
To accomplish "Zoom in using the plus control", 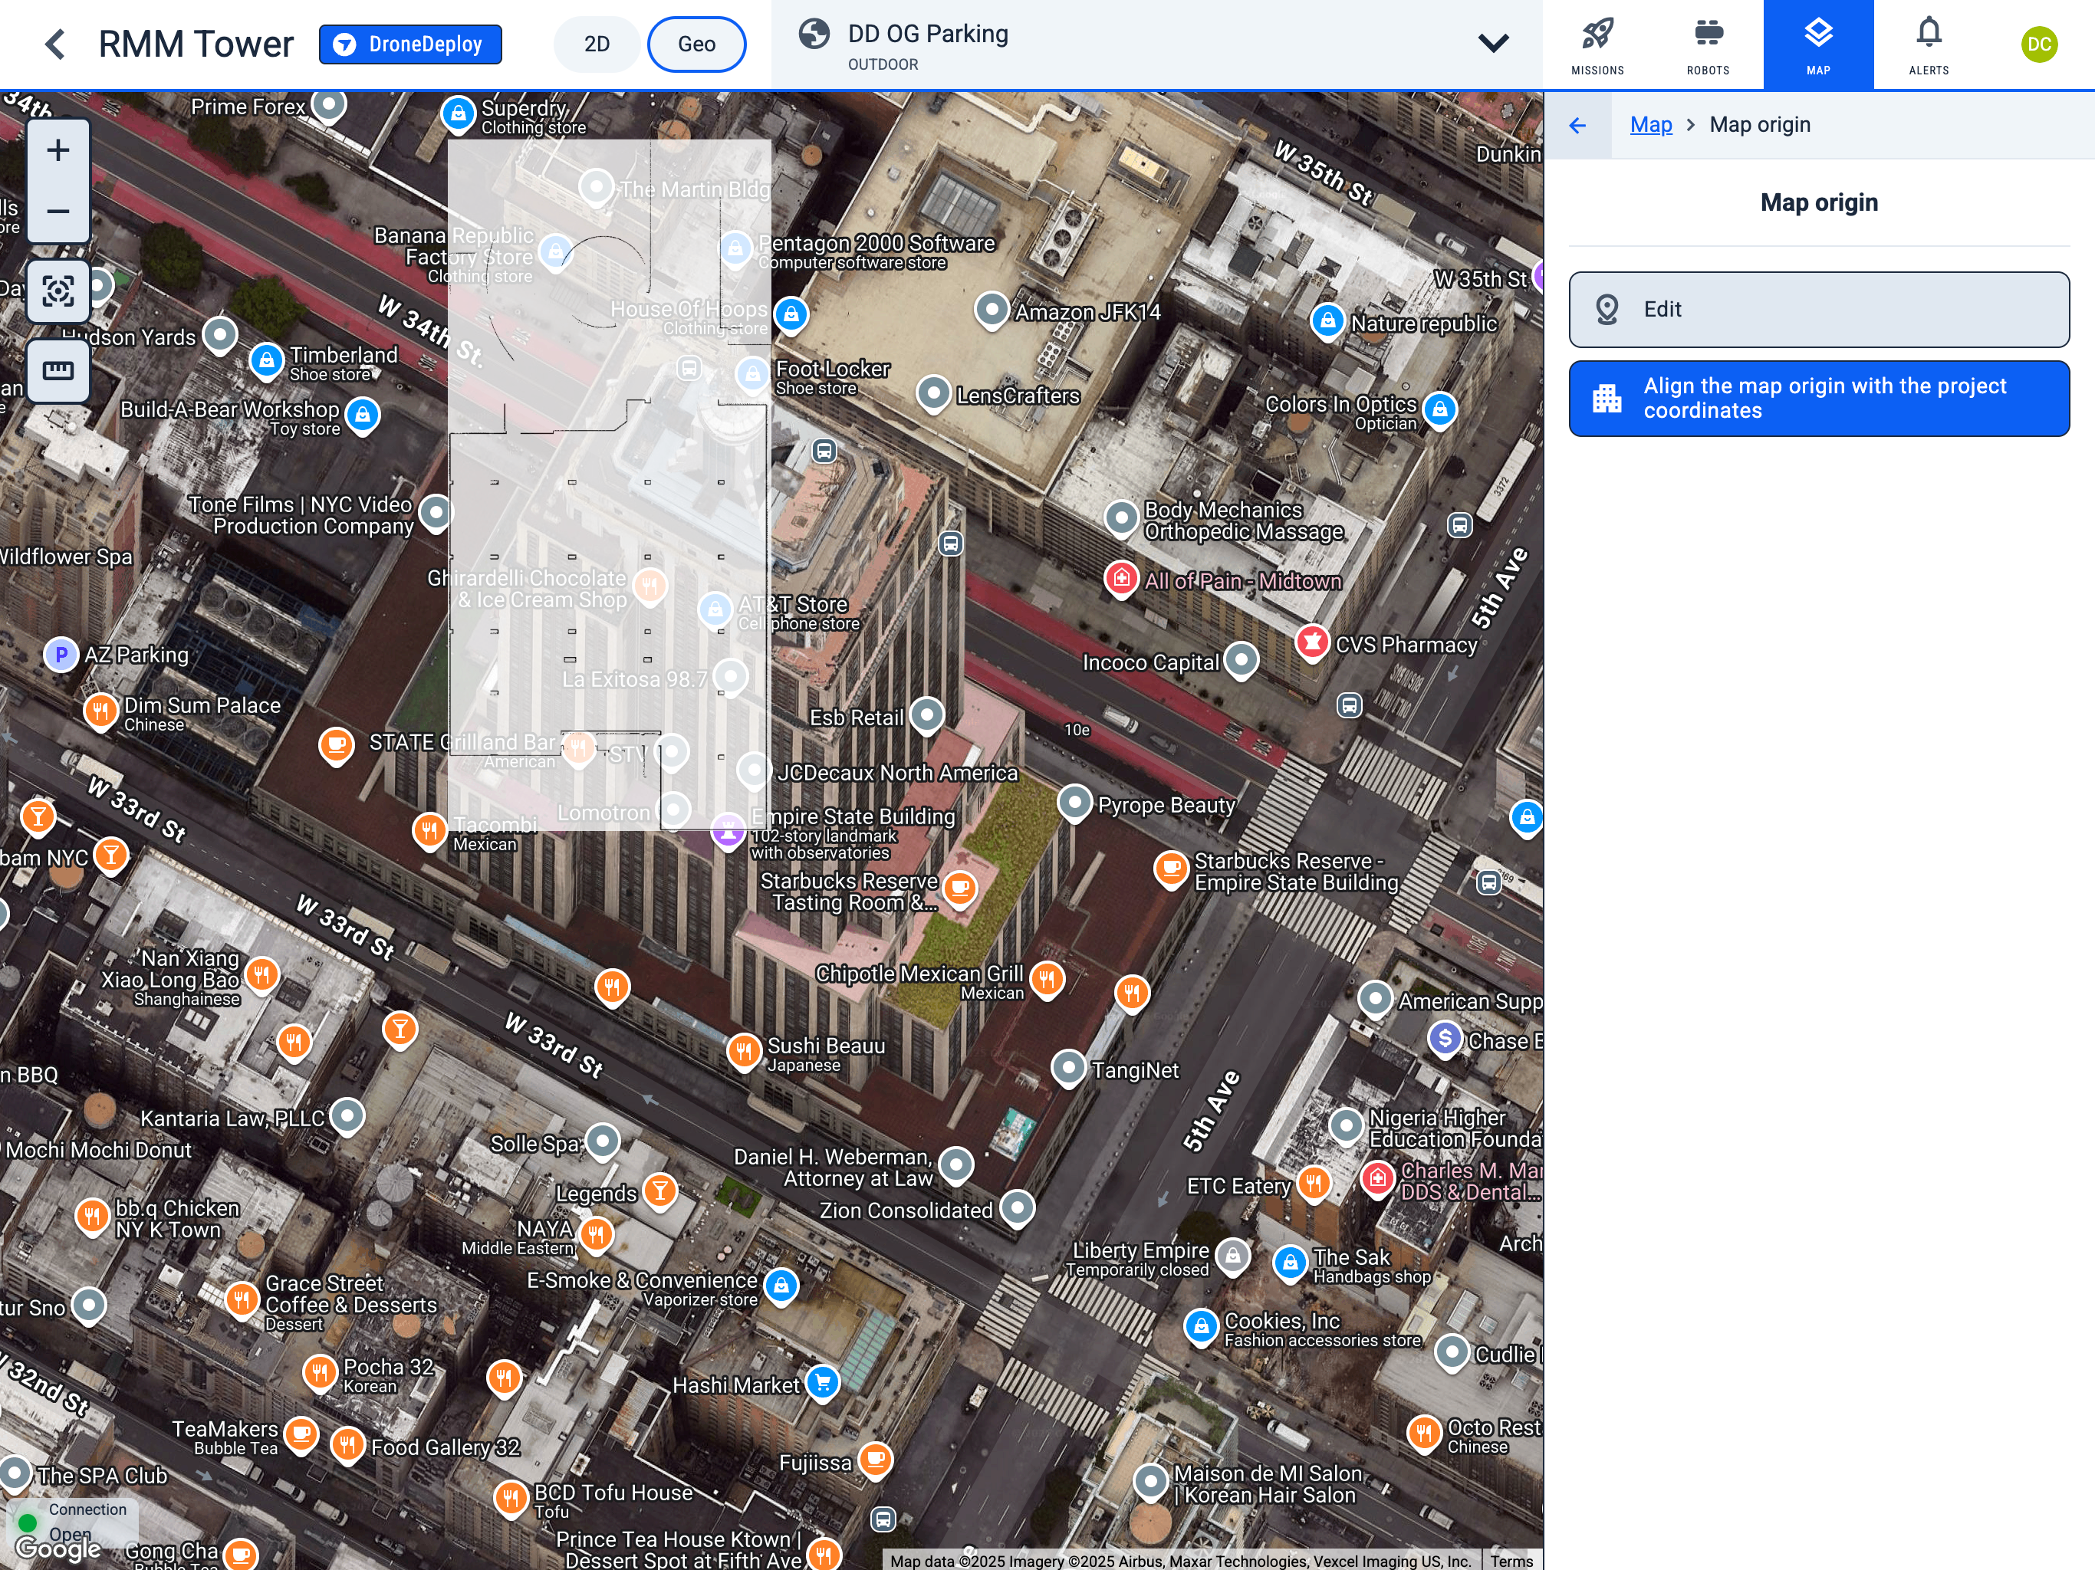I will point(58,149).
